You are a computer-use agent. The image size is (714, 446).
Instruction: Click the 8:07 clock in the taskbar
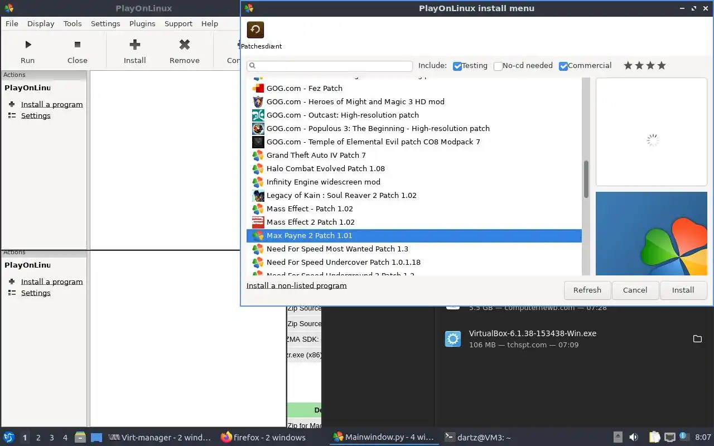click(703, 438)
